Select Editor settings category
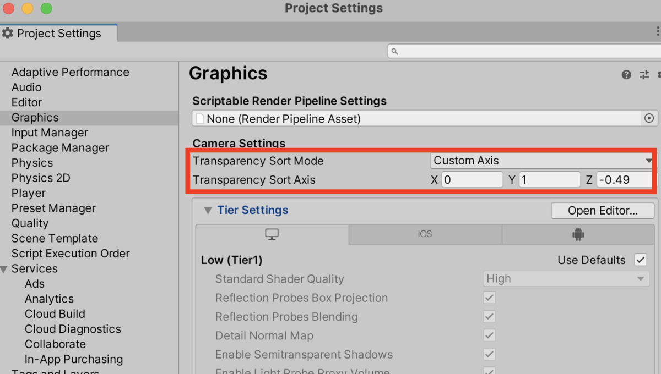661x374 pixels. 26,102
